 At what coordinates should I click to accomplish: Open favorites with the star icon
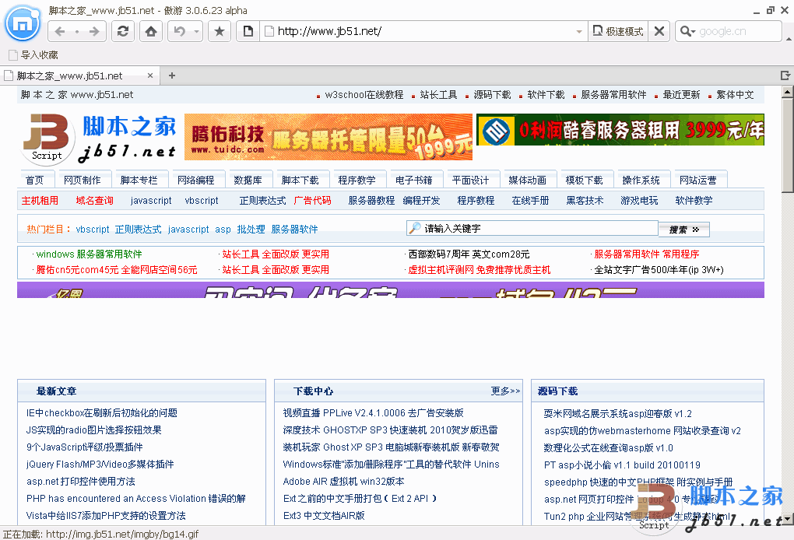220,31
